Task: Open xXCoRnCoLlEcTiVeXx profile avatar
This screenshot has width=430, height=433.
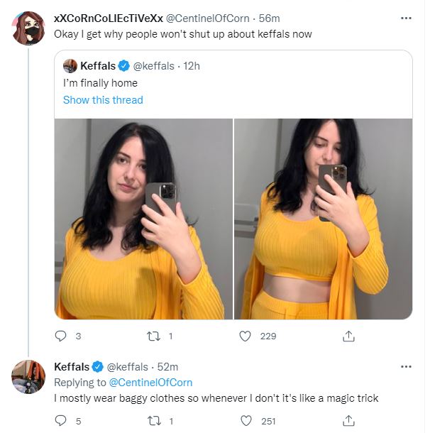Action: click(x=28, y=28)
